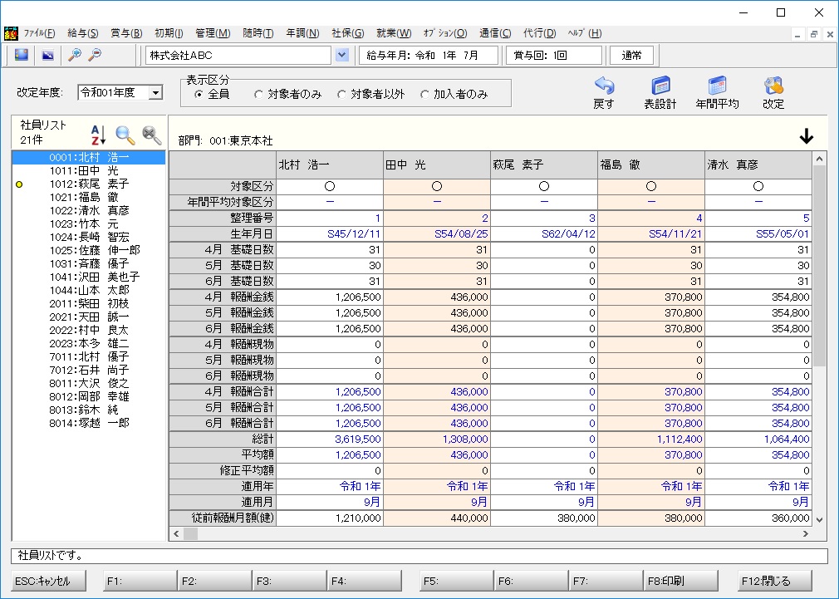Click the horizontal scrollbar left arrow

(177, 533)
